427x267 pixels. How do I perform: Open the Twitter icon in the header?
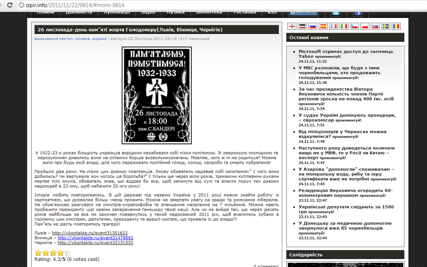click(336, 13)
